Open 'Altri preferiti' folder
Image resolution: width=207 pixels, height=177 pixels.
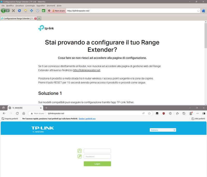tap(198, 119)
